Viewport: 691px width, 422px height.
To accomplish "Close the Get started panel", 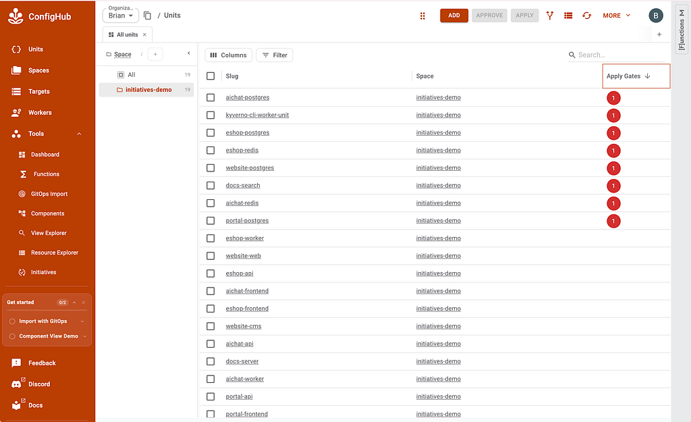I will pos(83,302).
